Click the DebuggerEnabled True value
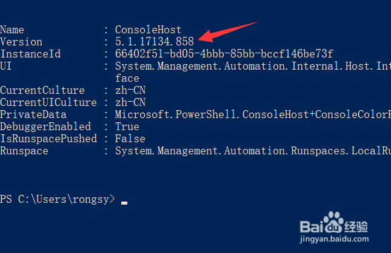The width and height of the screenshot is (391, 253). click(127, 126)
